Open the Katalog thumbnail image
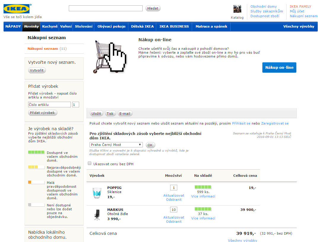This screenshot has height=242, width=321. (237, 9)
